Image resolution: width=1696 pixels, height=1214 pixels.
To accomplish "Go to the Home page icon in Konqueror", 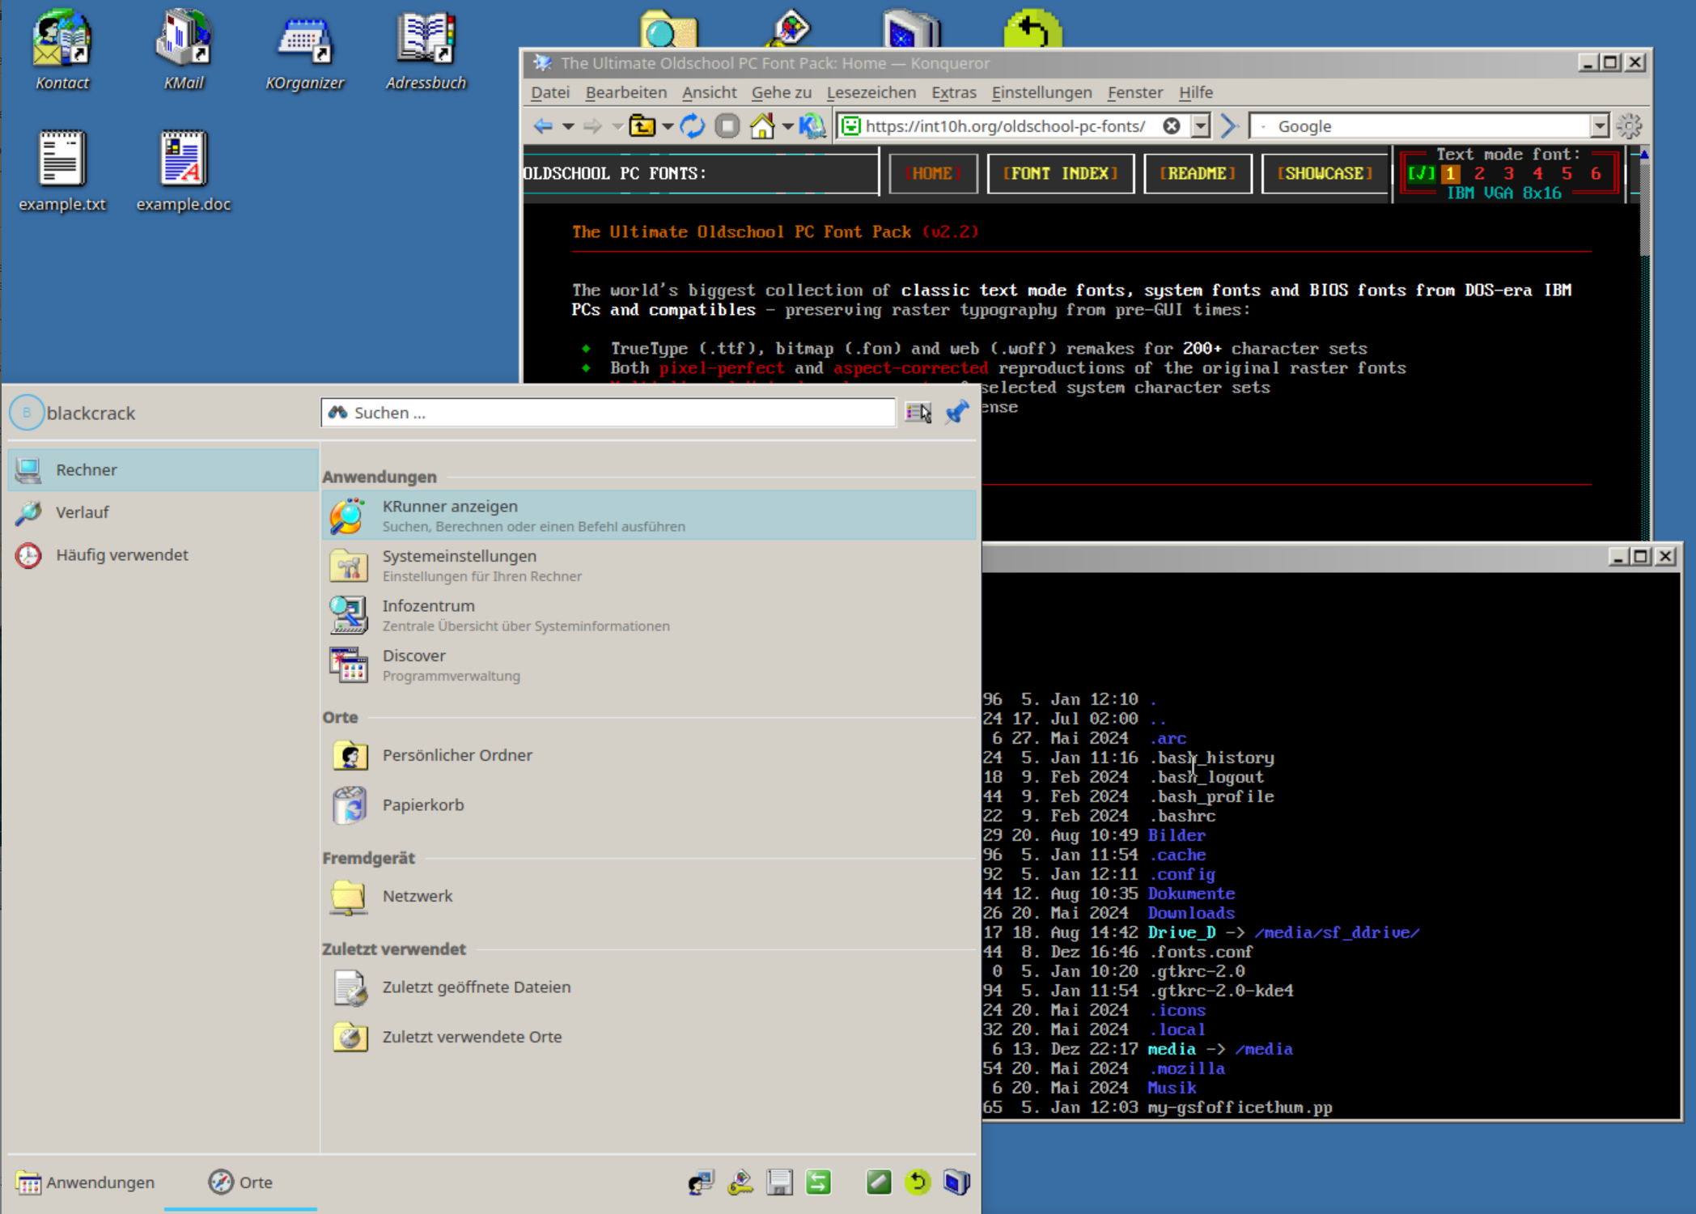I will (762, 126).
